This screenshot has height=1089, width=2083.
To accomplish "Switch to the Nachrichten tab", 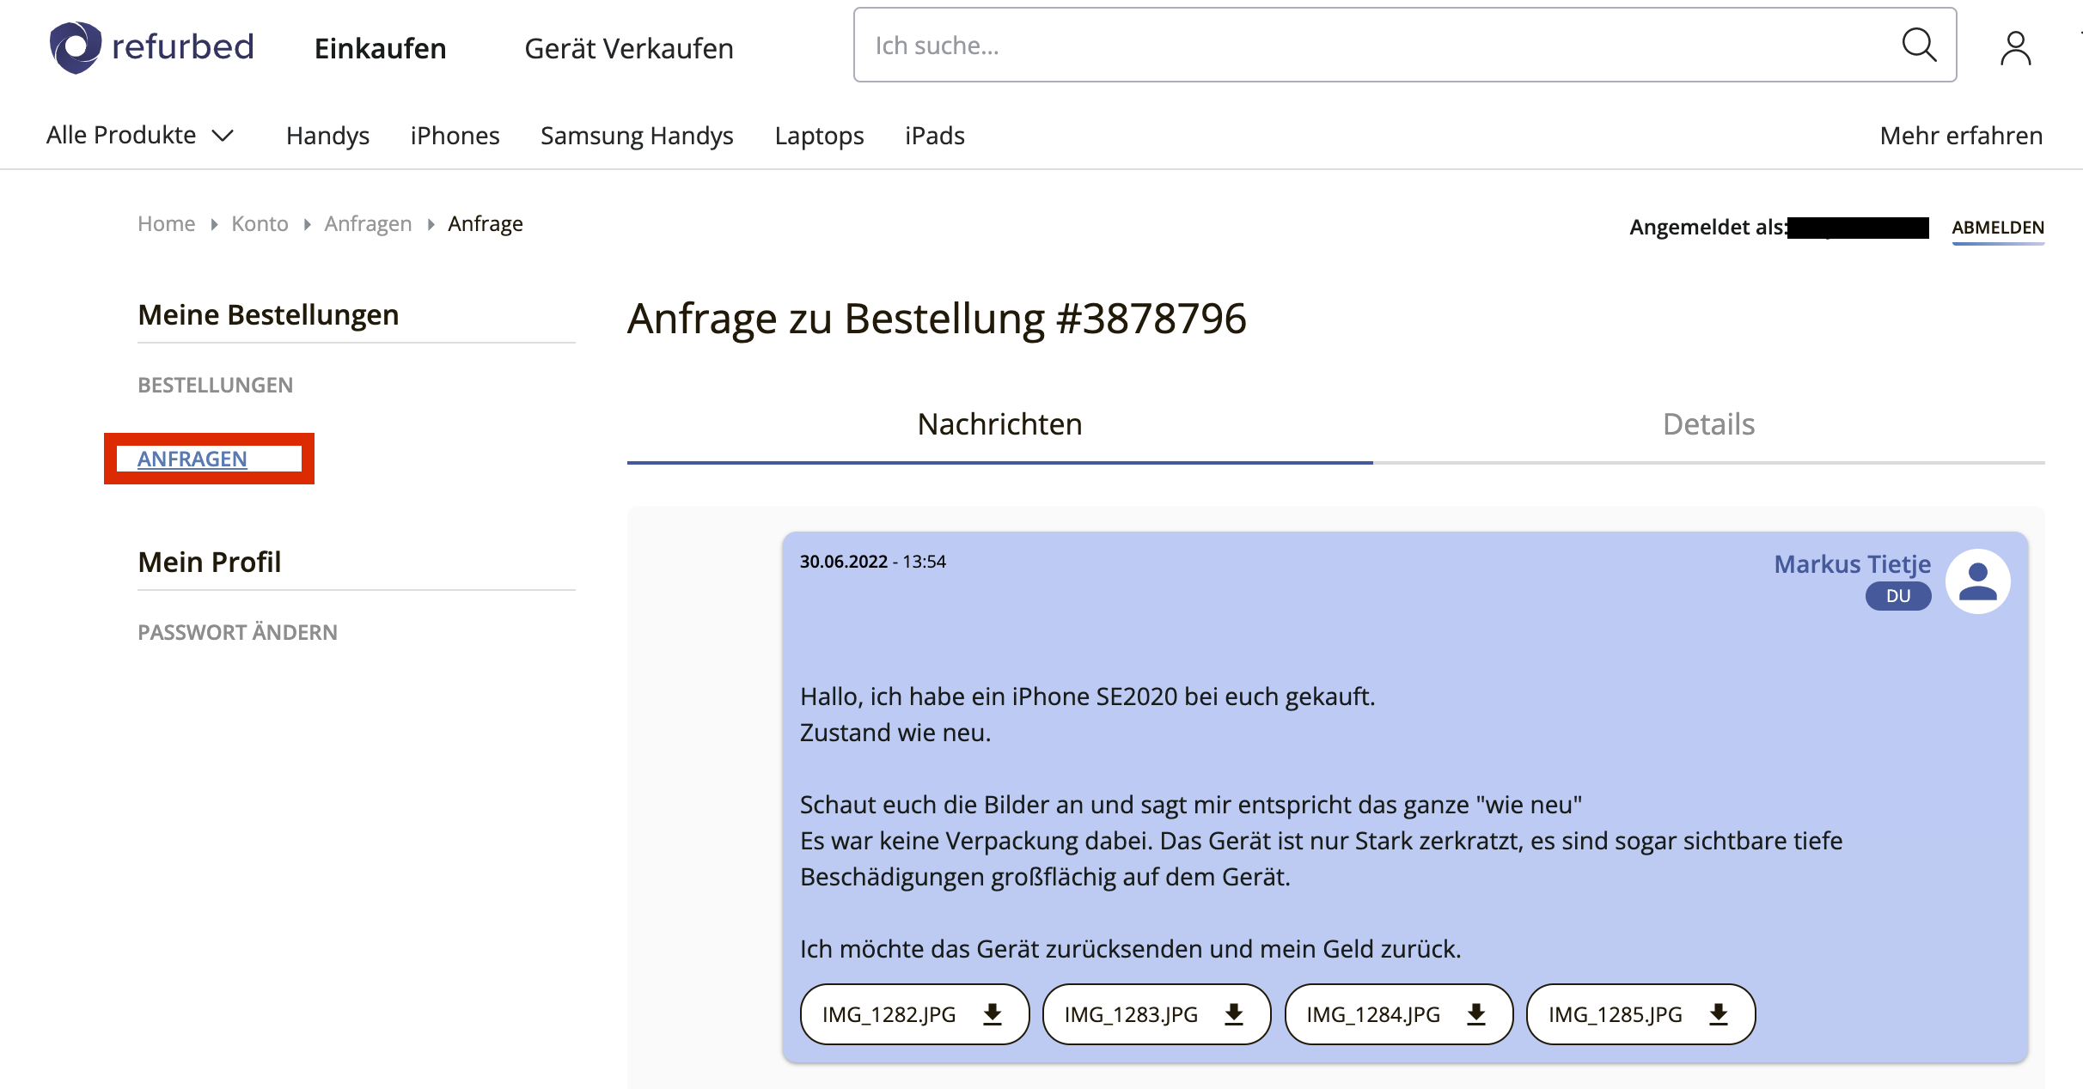I will 999,425.
